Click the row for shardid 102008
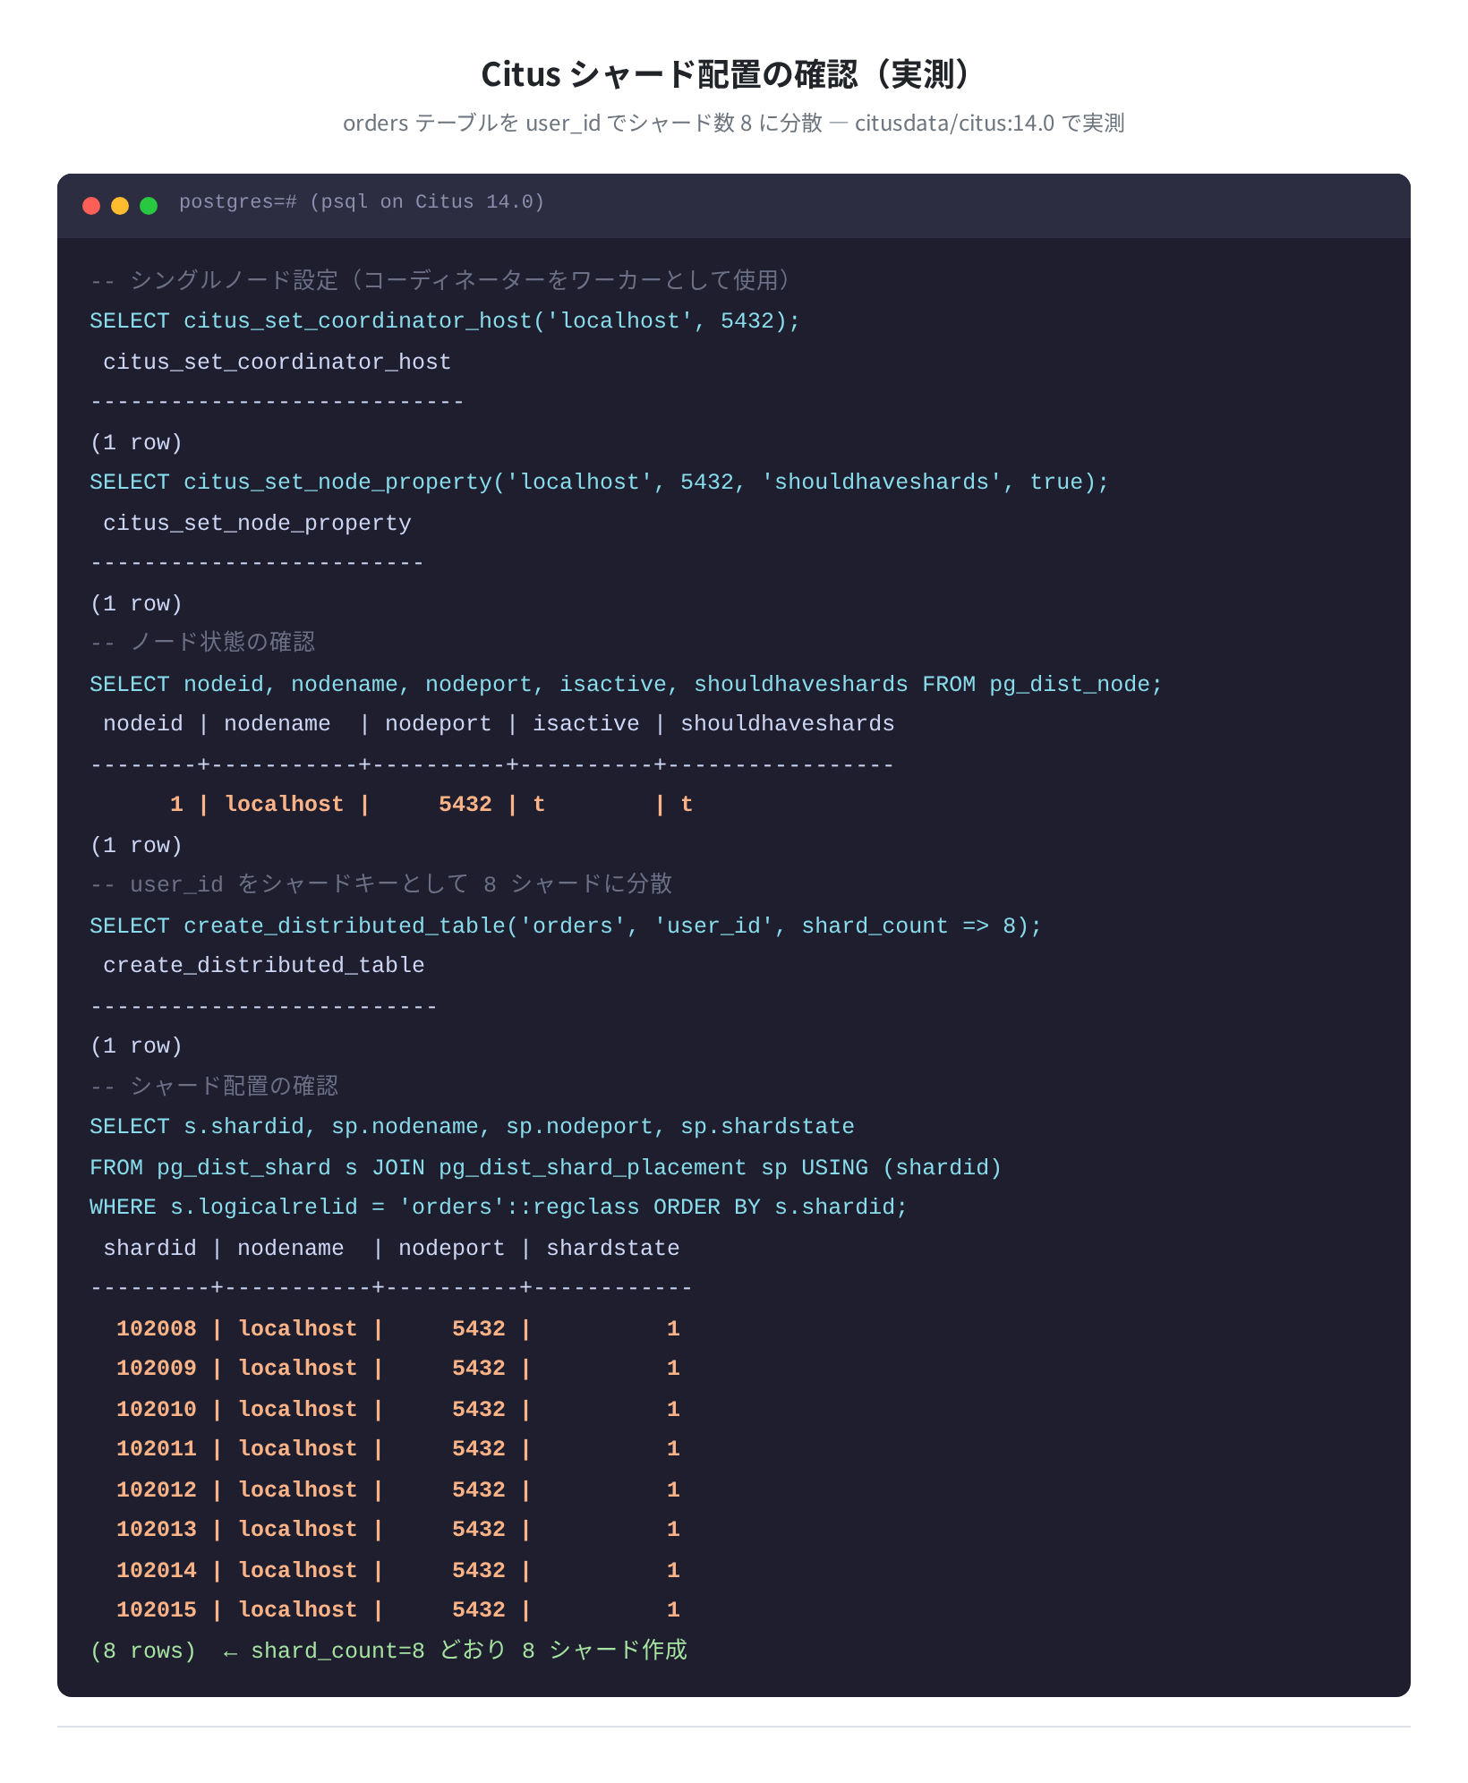Viewport: 1468px width, 1783px height. point(398,1329)
